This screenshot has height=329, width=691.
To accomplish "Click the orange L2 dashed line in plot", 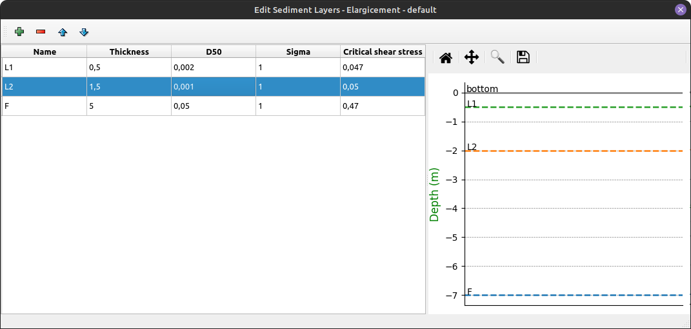I will tap(574, 151).
